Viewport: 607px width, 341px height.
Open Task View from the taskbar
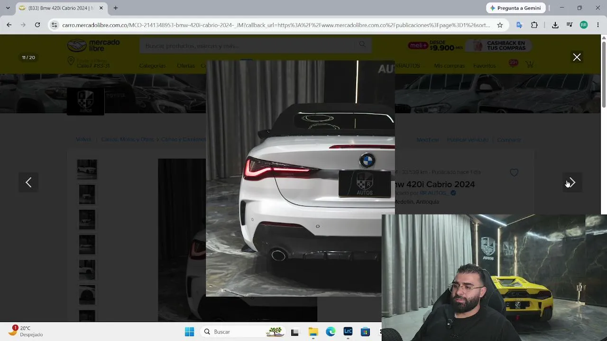(x=294, y=332)
